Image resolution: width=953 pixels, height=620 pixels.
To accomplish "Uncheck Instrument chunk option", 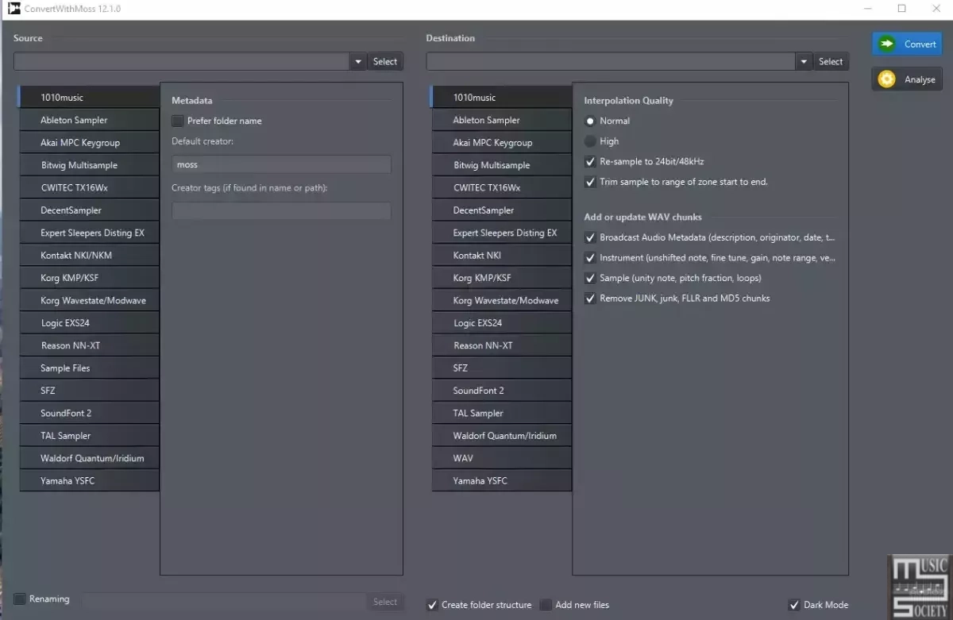I will pos(590,257).
